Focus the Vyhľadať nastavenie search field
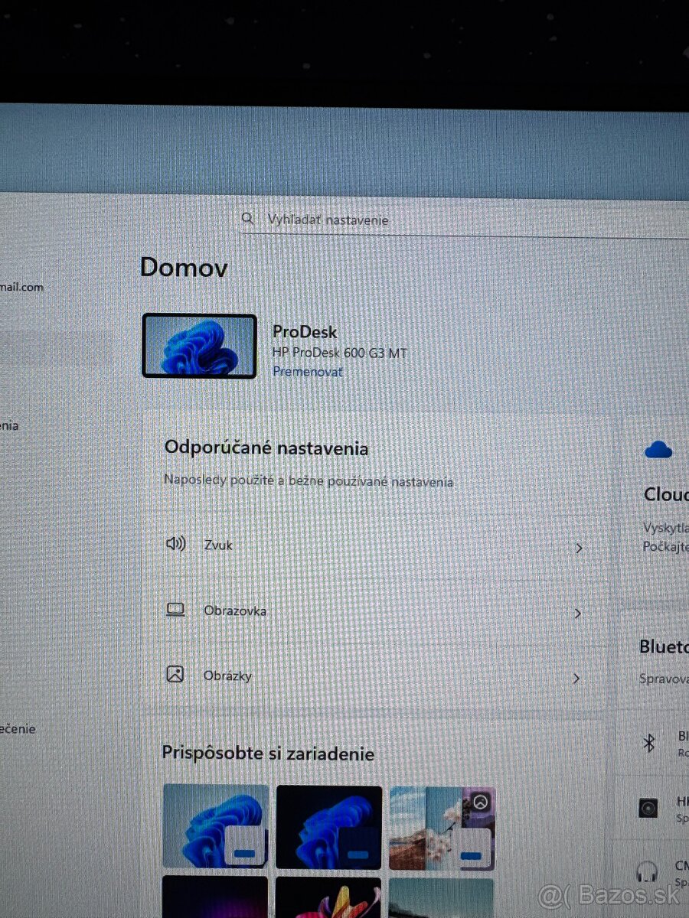Viewport: 689px width, 918px height. click(x=459, y=220)
